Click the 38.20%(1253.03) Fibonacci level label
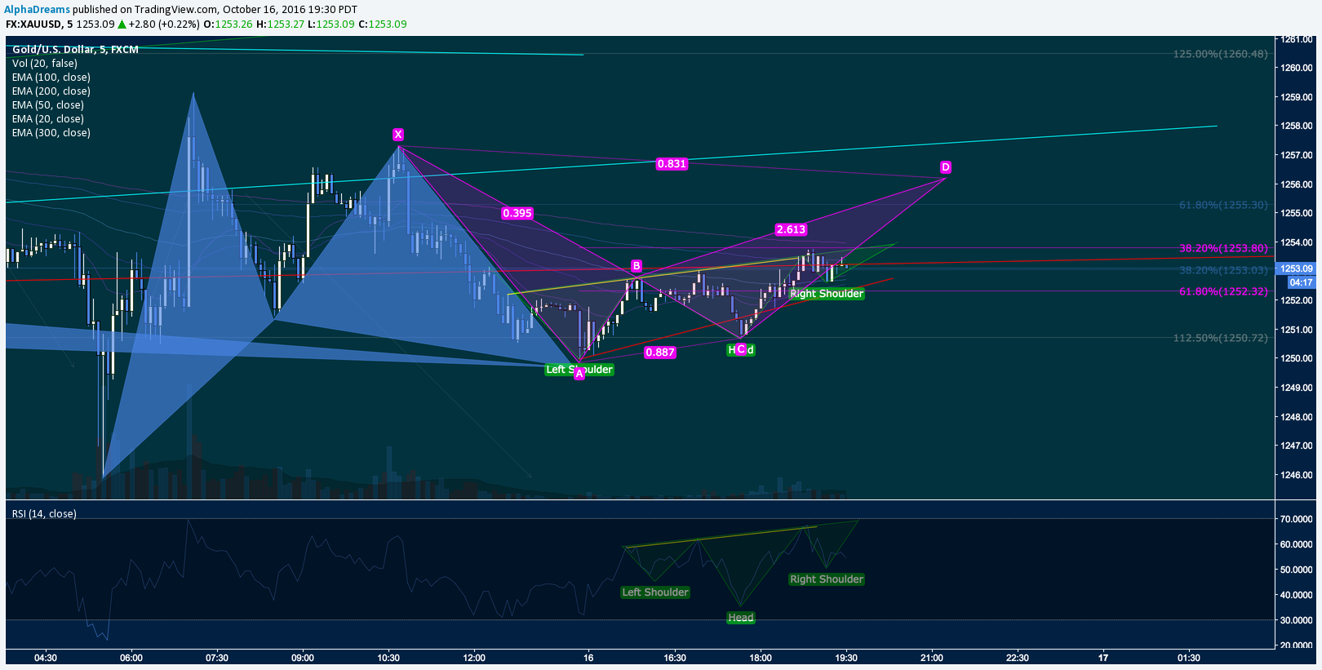Screen dimensions: 1322x670 (1224, 270)
